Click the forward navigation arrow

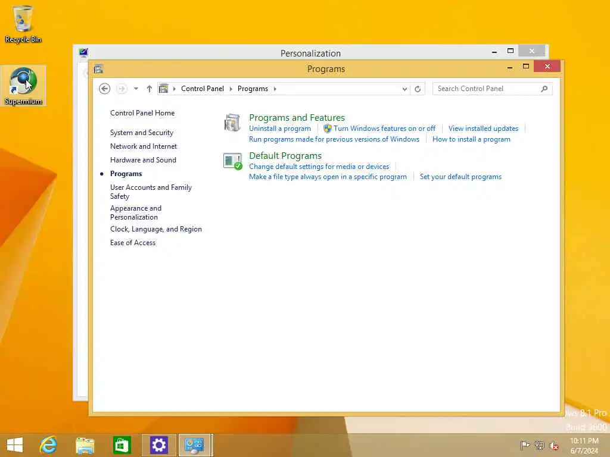pos(122,89)
